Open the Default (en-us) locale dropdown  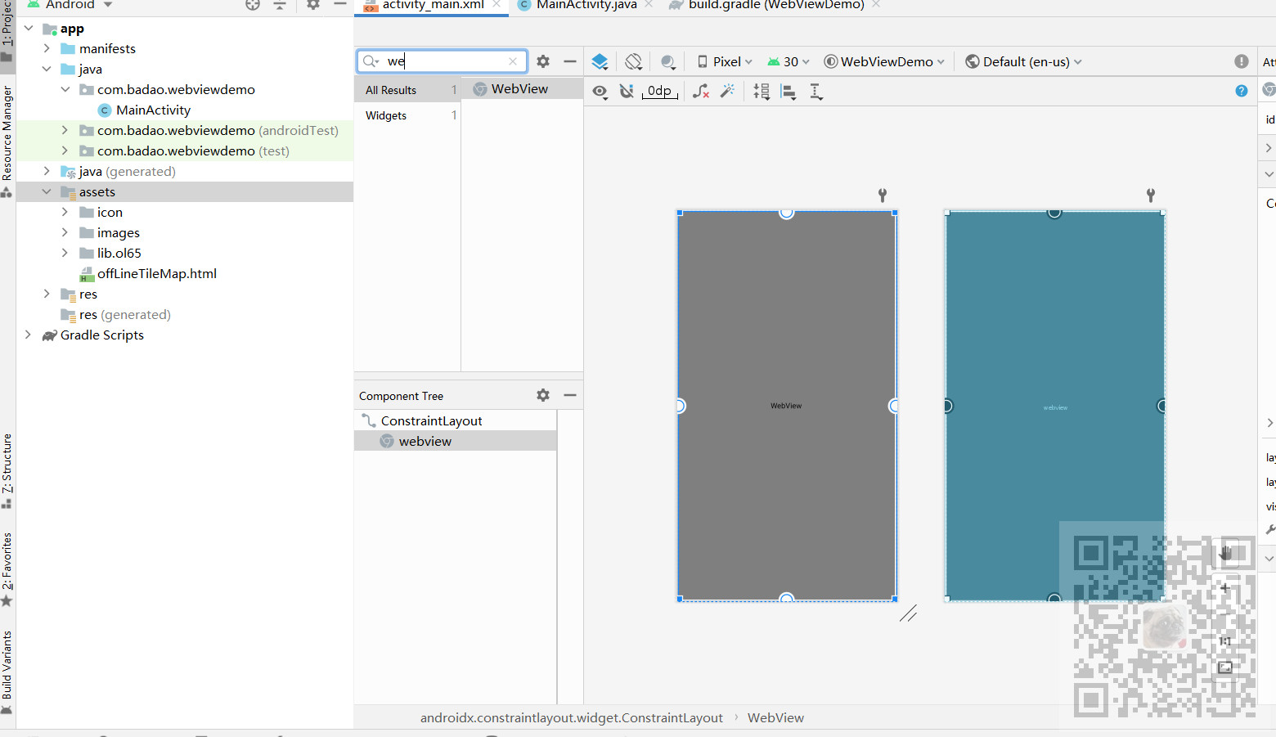[1023, 62]
